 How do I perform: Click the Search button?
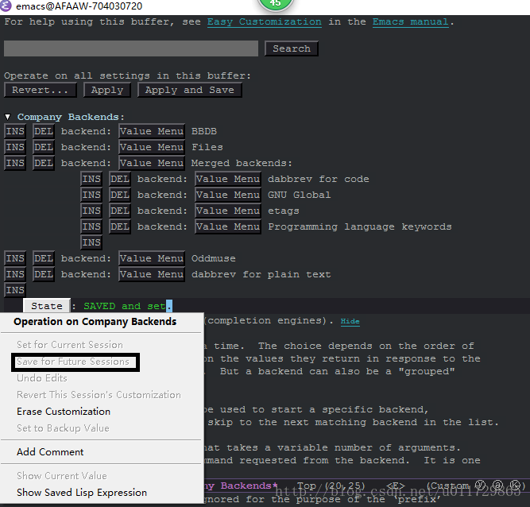click(x=292, y=48)
